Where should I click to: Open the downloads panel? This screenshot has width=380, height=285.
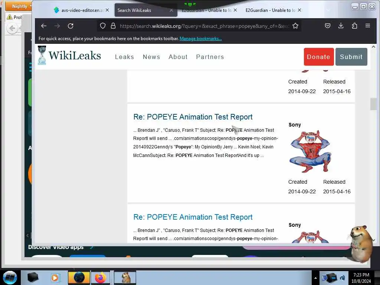341,26
